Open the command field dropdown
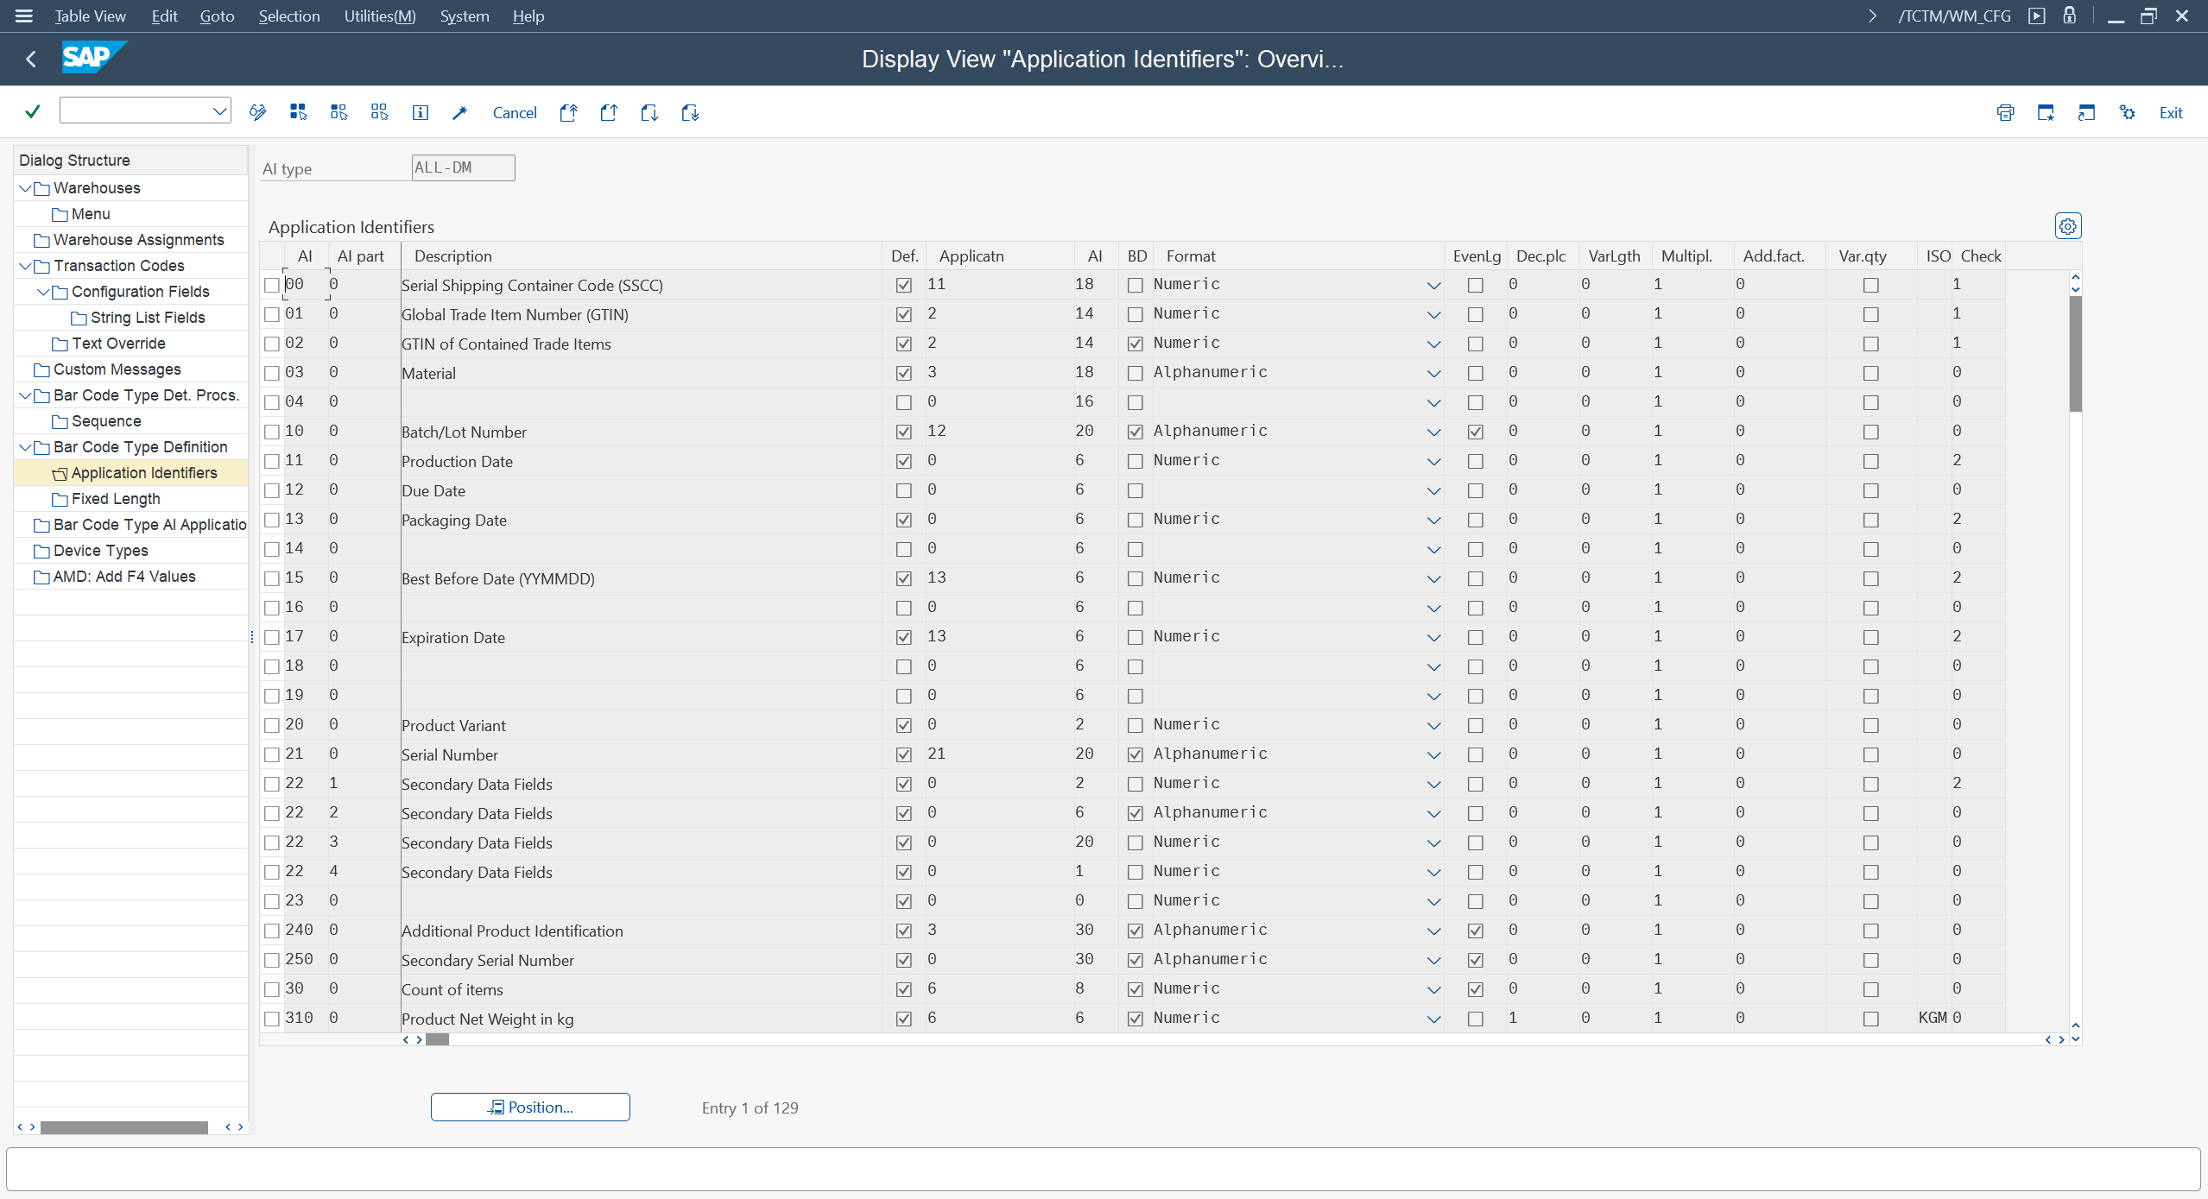Image resolution: width=2208 pixels, height=1199 pixels. coord(219,110)
